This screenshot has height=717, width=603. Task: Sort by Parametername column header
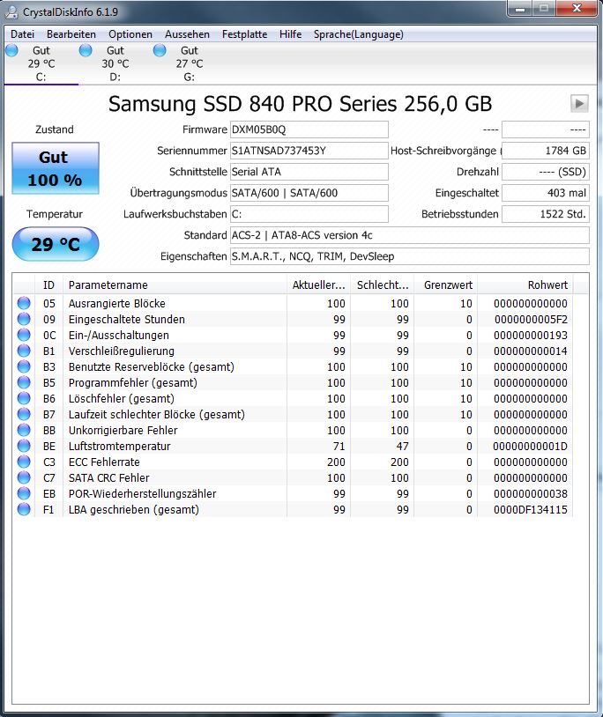pos(175,285)
